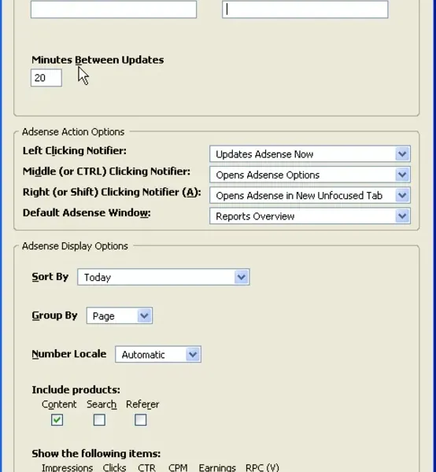Click the Group By label
The height and width of the screenshot is (472, 436).
point(54,315)
